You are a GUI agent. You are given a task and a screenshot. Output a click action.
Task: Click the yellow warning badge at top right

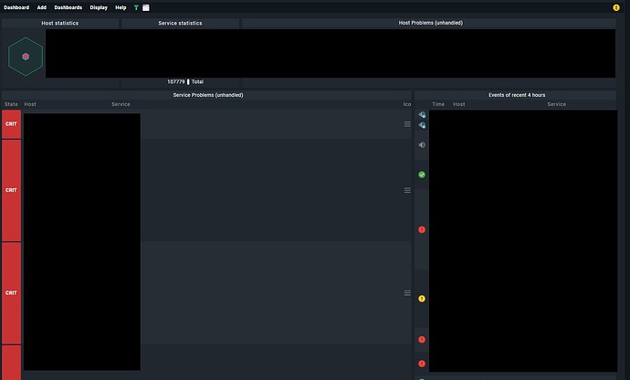(x=616, y=7)
